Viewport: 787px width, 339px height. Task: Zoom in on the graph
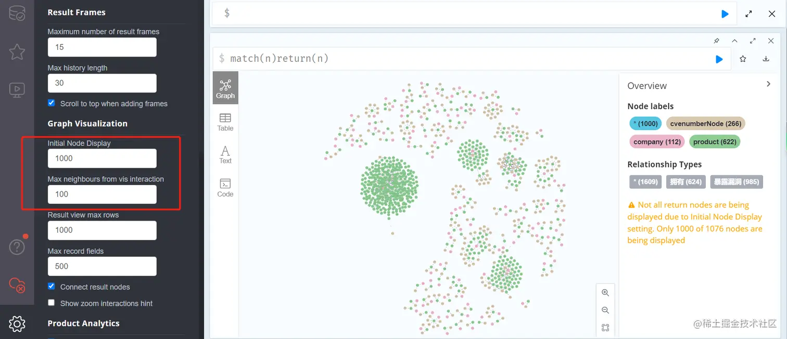pyautogui.click(x=605, y=293)
